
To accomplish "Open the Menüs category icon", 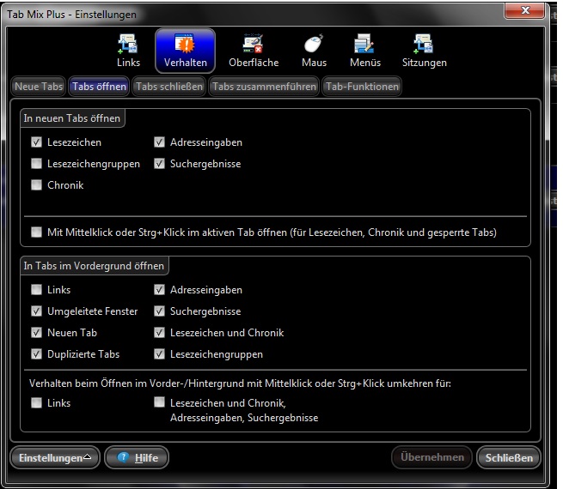I will pyautogui.click(x=364, y=51).
